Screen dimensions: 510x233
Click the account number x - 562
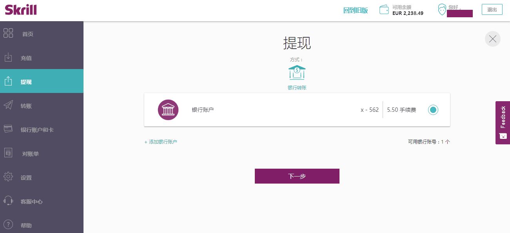[370, 110]
